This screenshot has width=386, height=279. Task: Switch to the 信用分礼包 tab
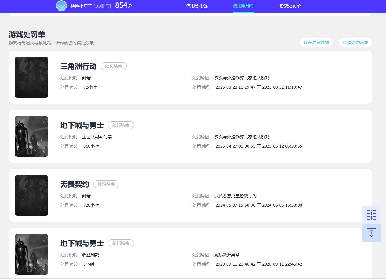(x=197, y=6)
